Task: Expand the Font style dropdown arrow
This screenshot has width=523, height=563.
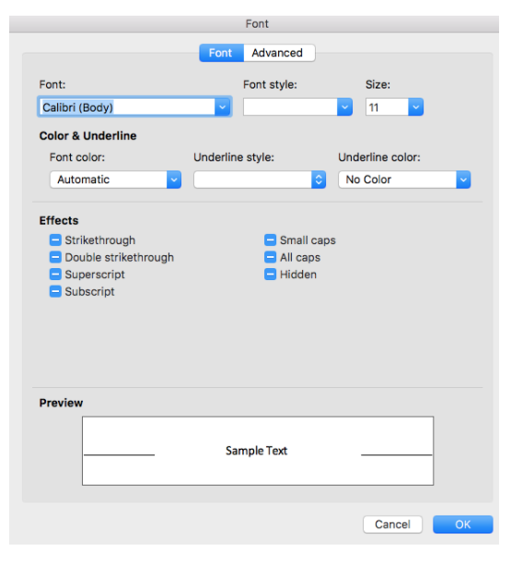Action: click(344, 107)
